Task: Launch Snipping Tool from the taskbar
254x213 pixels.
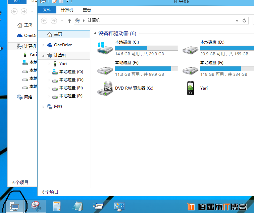Action: click(x=36, y=206)
